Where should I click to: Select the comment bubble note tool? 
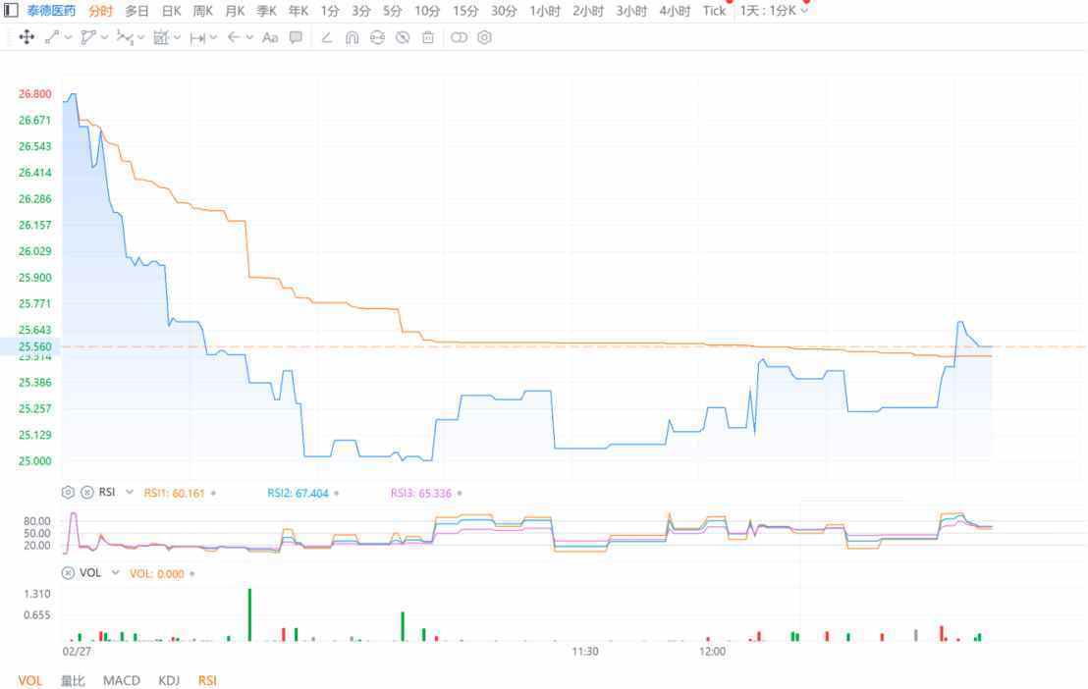click(296, 37)
